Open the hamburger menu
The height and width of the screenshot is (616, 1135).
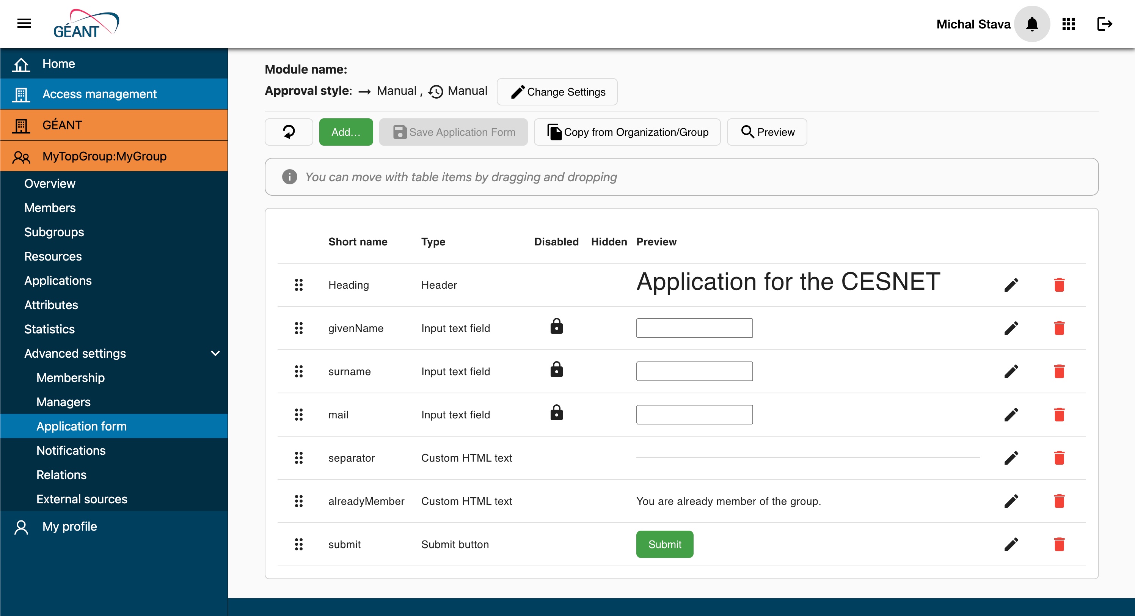24,24
